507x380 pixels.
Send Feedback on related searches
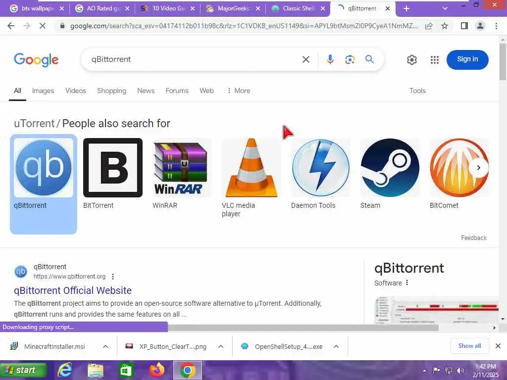coord(474,238)
